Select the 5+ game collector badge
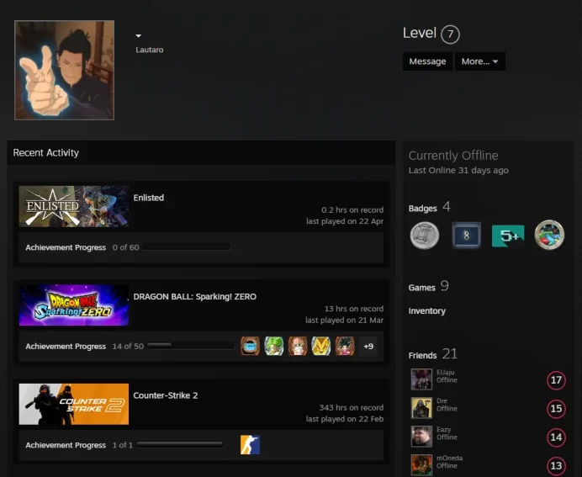Image resolution: width=582 pixels, height=477 pixels. point(508,236)
